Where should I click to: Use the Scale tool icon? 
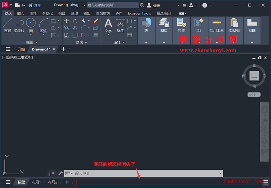pyautogui.click(x=75, y=35)
